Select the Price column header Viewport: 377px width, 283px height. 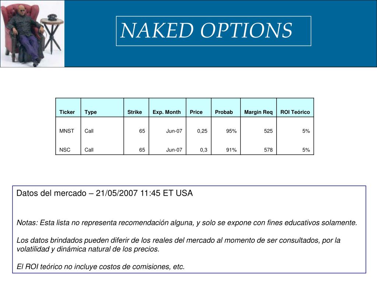198,108
